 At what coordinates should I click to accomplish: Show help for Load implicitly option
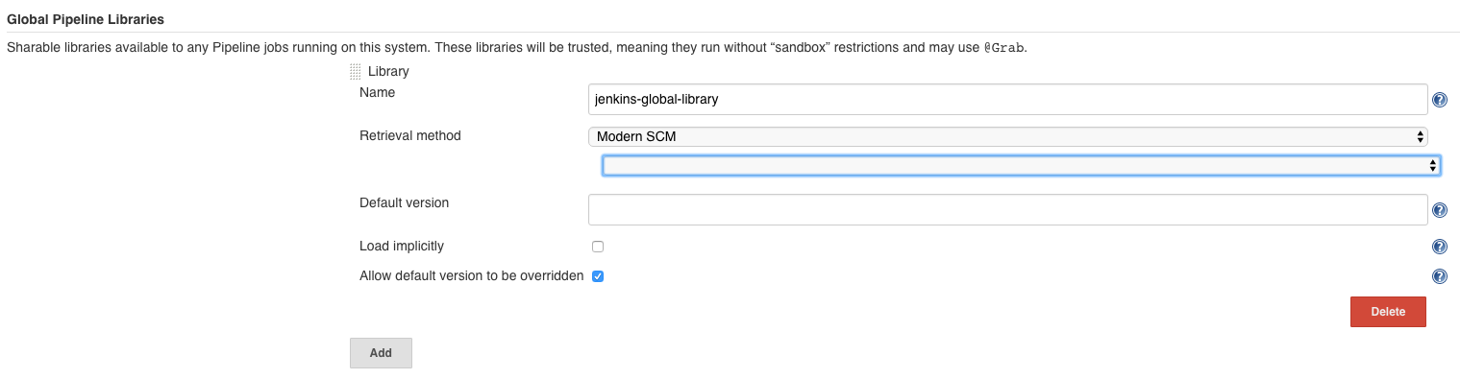click(x=1439, y=247)
